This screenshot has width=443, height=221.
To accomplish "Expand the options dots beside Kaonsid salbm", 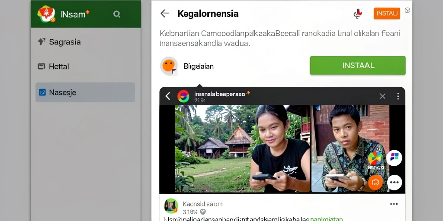I will pos(394,204).
